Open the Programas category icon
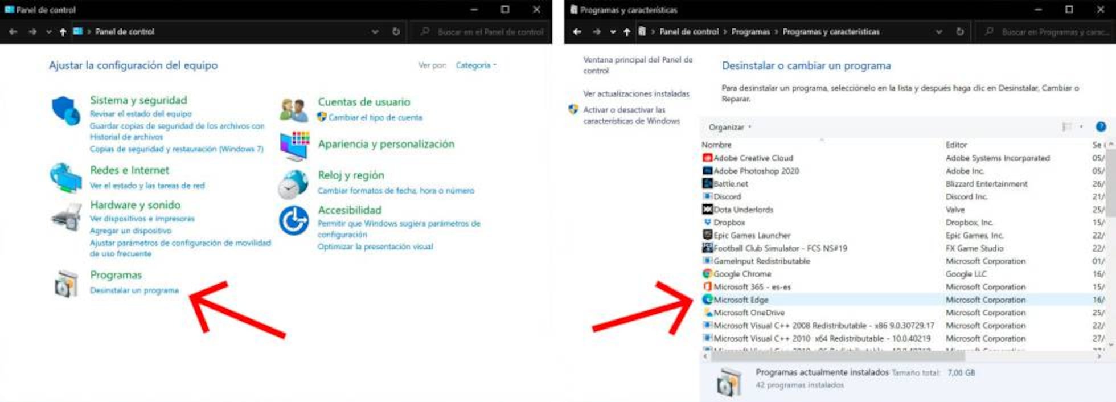Viewport: 1116px width, 402px height. point(66,284)
